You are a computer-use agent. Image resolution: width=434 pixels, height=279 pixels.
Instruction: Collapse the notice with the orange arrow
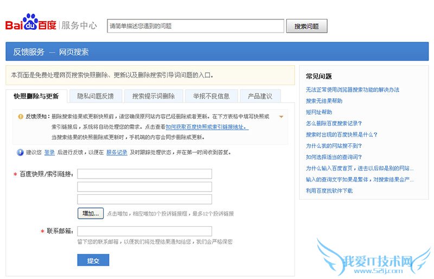(281, 117)
